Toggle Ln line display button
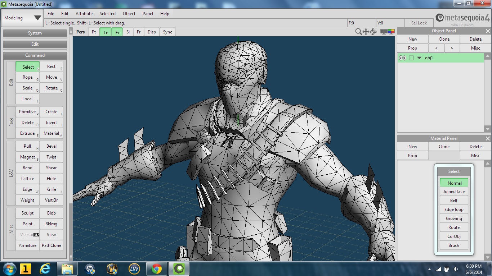The width and height of the screenshot is (492, 276). pyautogui.click(x=106, y=32)
